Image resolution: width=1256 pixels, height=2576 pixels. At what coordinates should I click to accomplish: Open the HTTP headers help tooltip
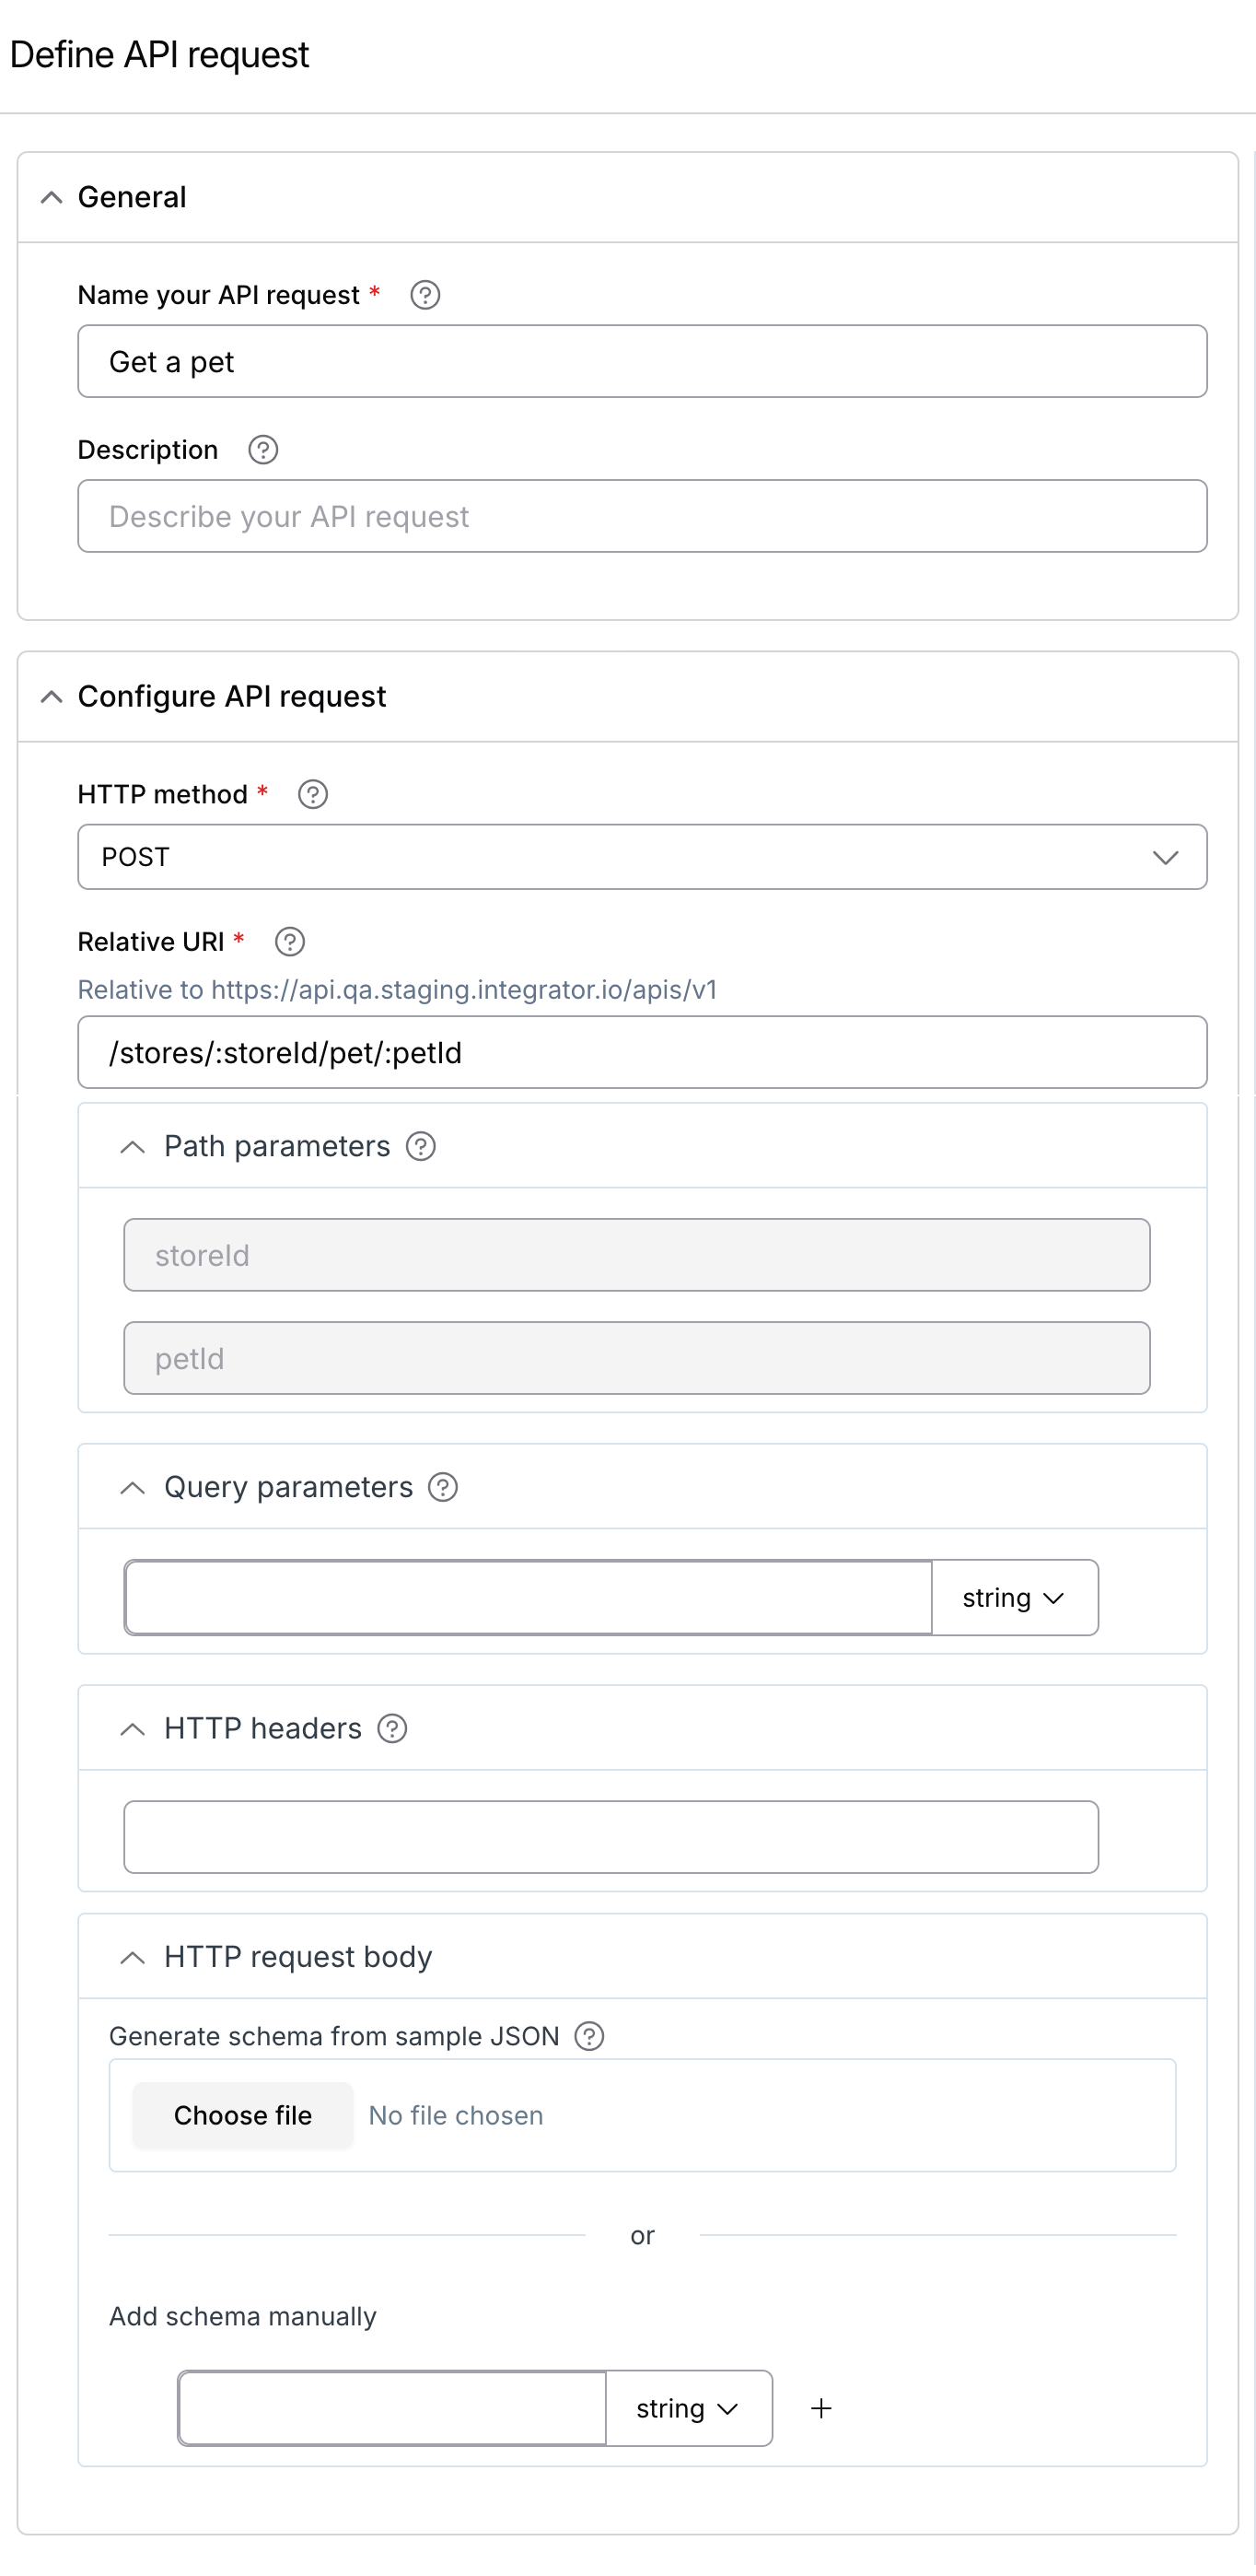(391, 1728)
